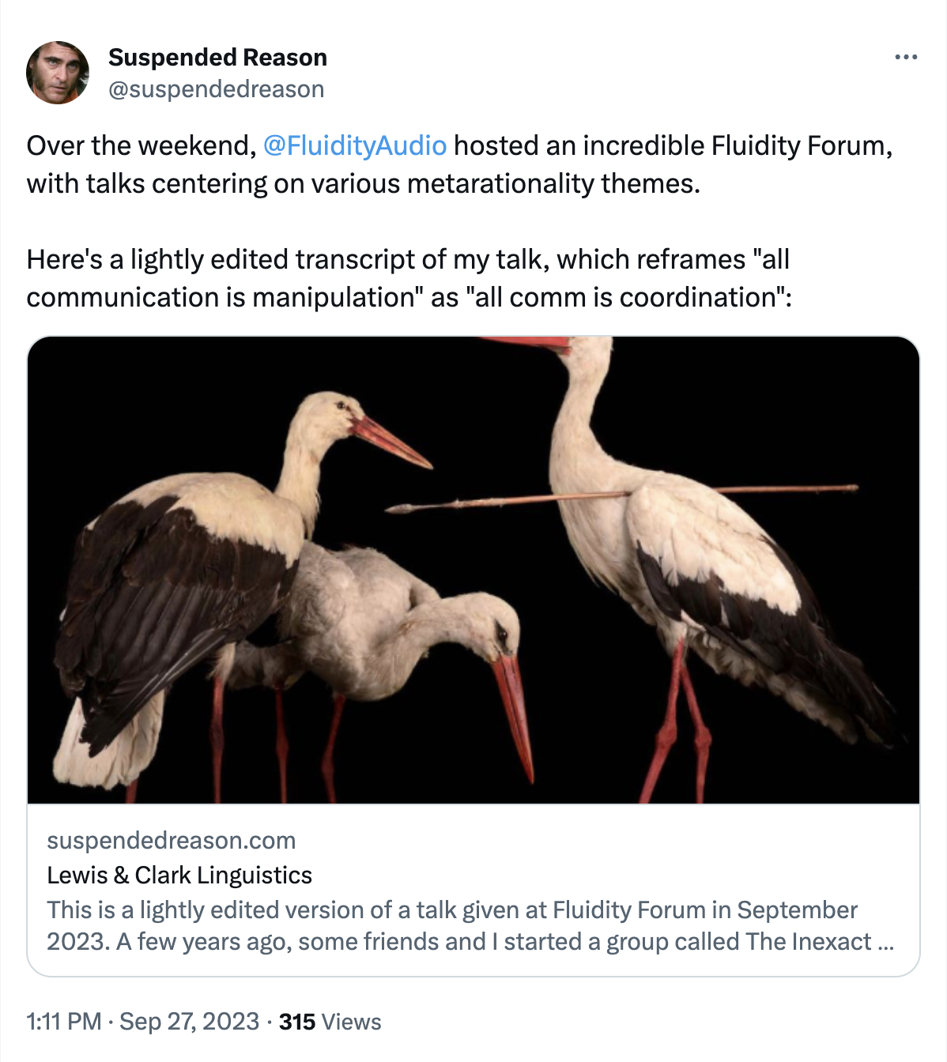The height and width of the screenshot is (1062, 947).
Task: Open the Lewis & Clark Linguistics title
Action: coord(179,875)
